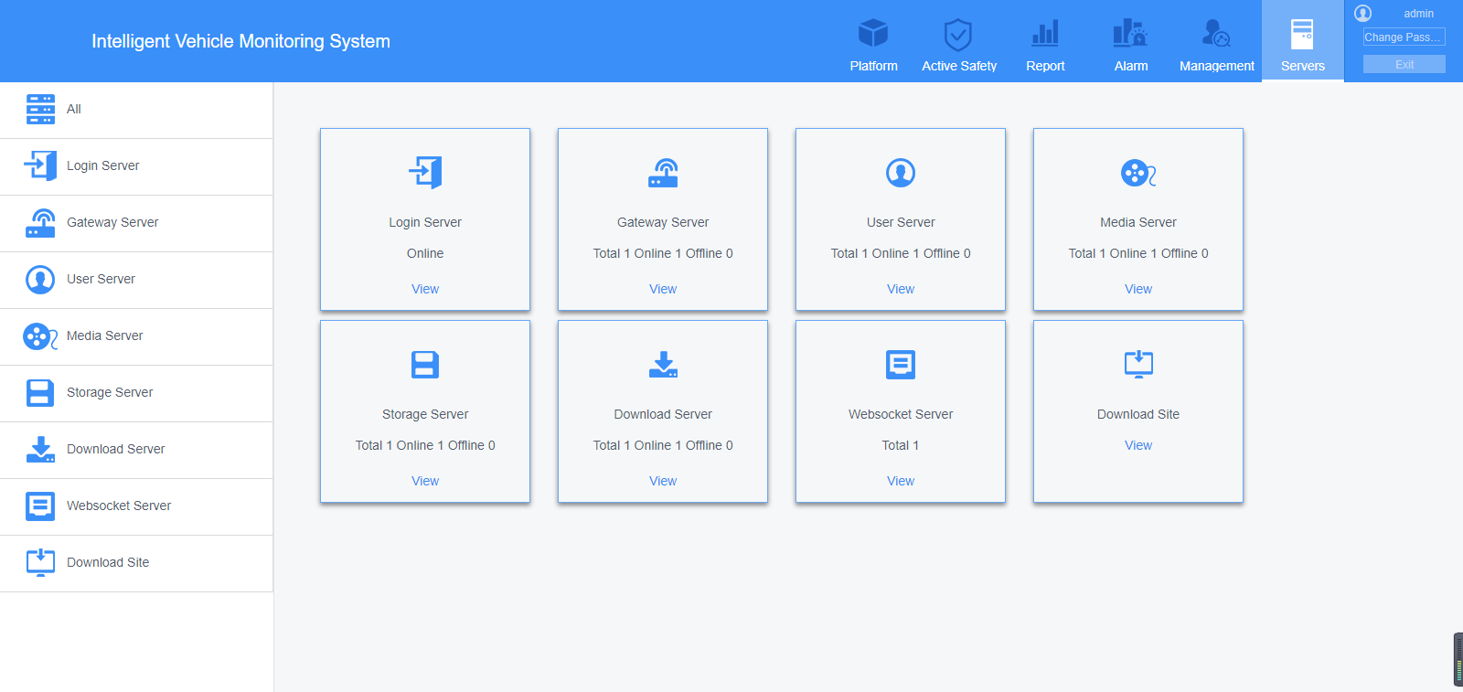
Task: Follow View link on User Server card
Action: pyautogui.click(x=901, y=289)
